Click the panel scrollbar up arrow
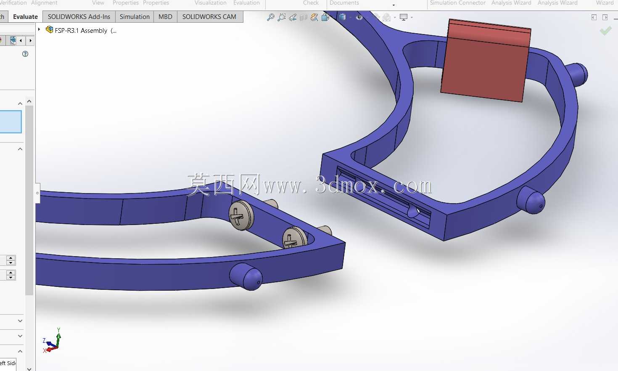618x371 pixels. tap(29, 101)
